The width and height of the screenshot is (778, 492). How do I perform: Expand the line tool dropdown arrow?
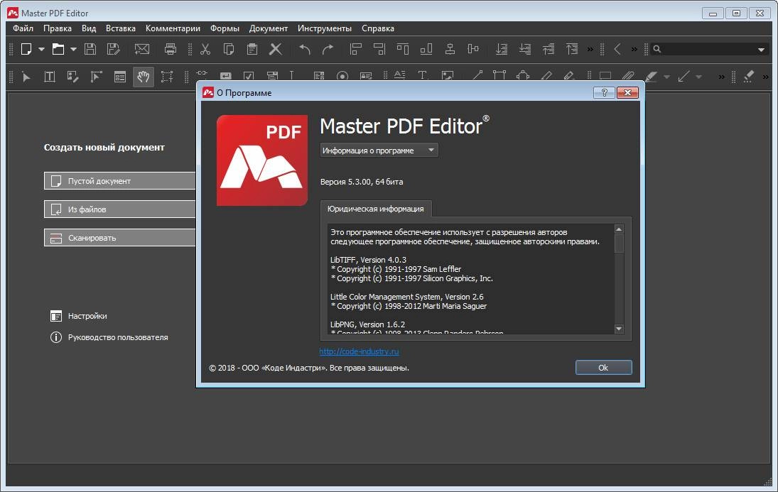(x=698, y=77)
